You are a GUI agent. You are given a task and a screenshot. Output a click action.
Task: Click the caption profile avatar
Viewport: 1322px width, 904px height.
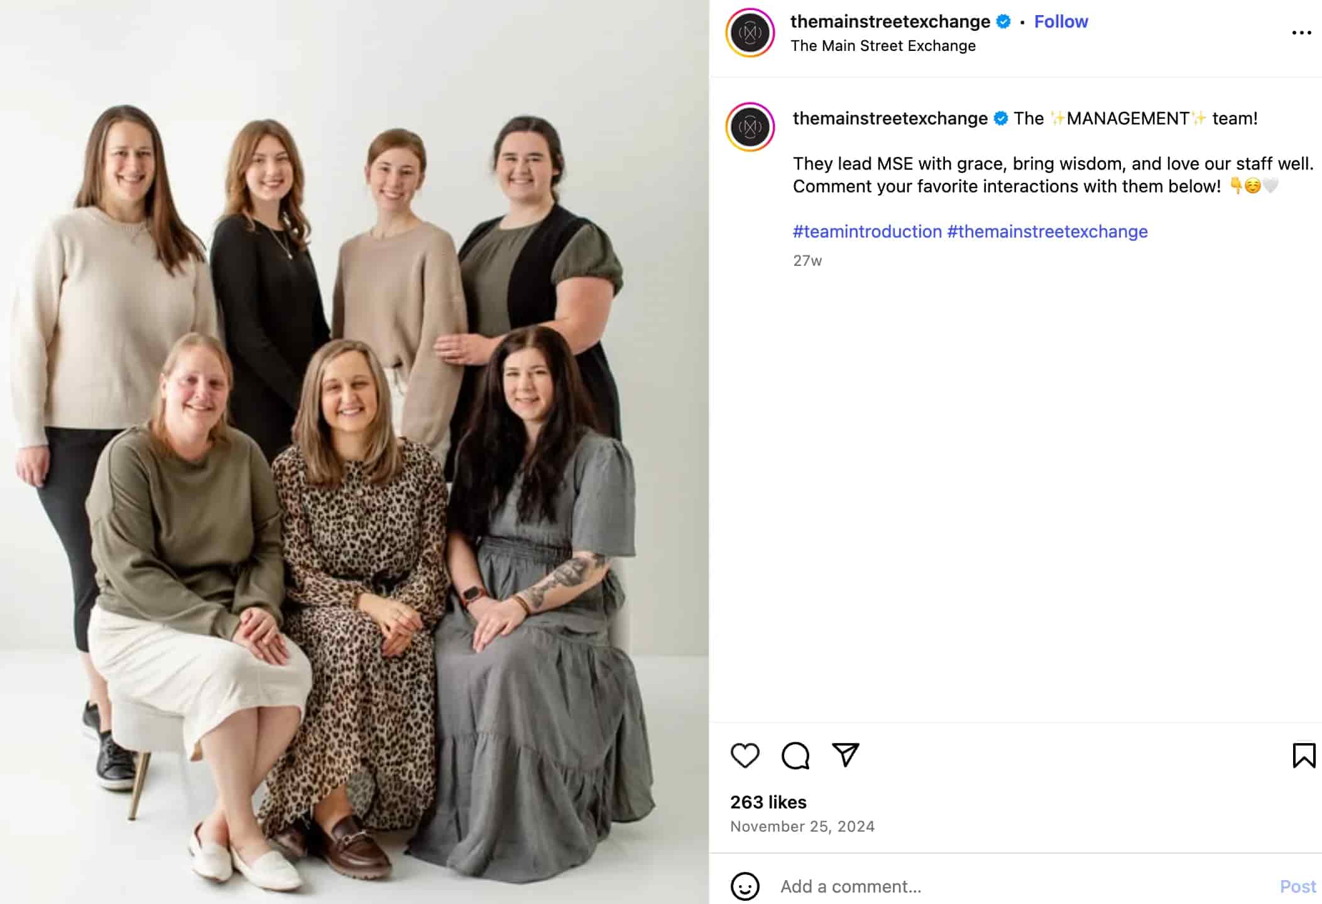(x=750, y=127)
